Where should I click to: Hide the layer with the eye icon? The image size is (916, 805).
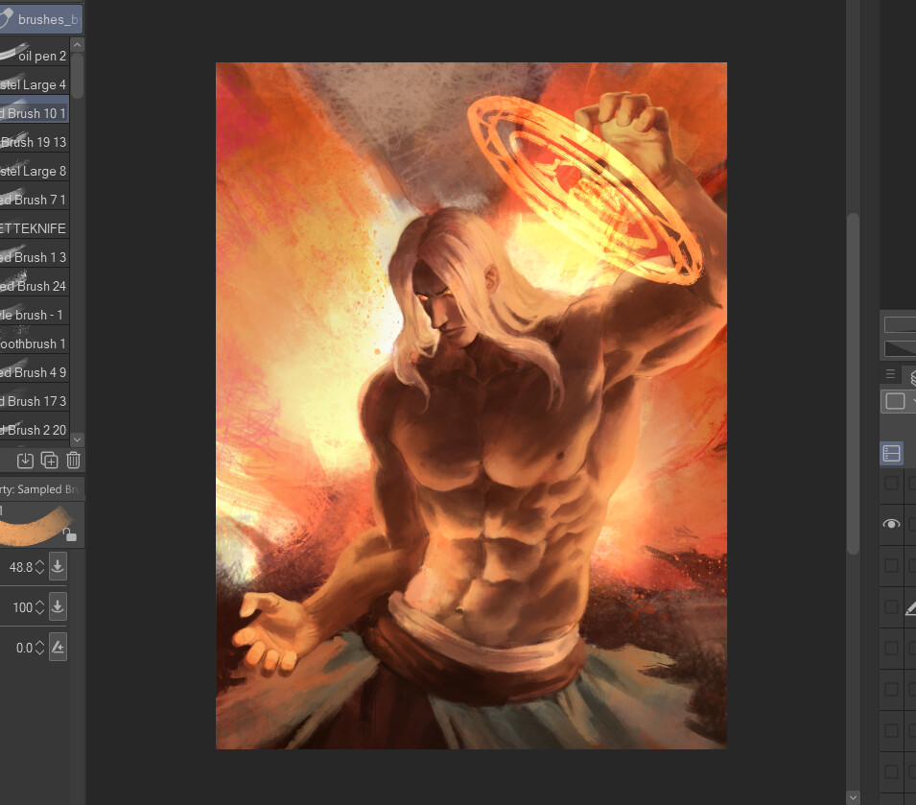click(x=891, y=524)
